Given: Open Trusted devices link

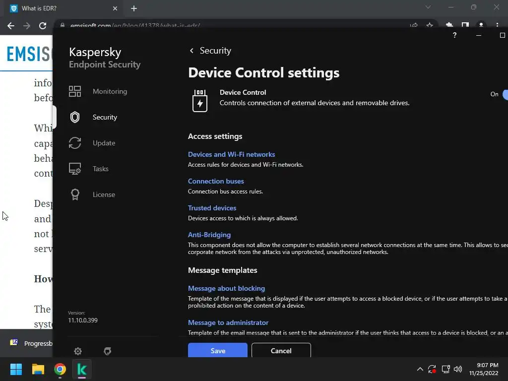Looking at the screenshot, I should coord(212,208).
